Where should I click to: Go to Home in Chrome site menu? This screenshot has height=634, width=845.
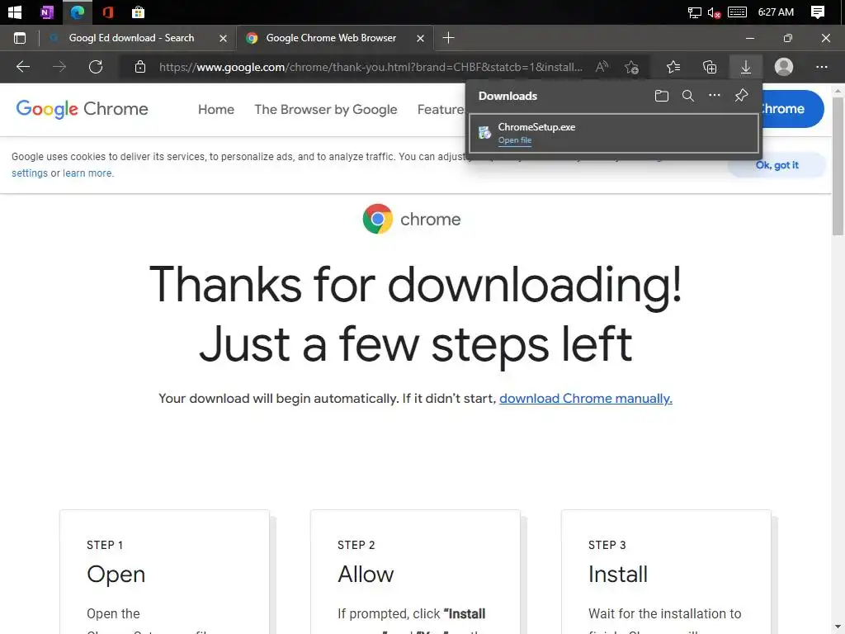tap(216, 110)
